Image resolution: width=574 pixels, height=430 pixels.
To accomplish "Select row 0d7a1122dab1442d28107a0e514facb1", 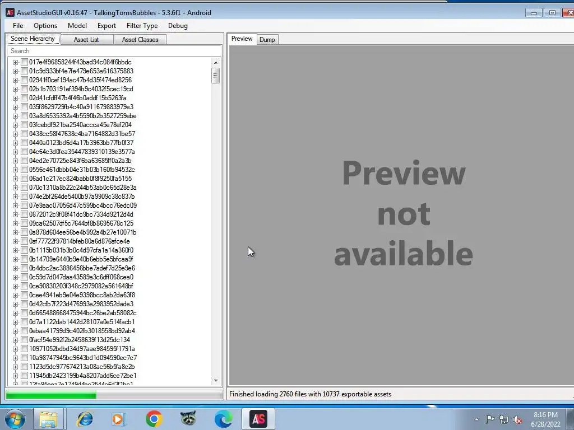I will (82, 322).
